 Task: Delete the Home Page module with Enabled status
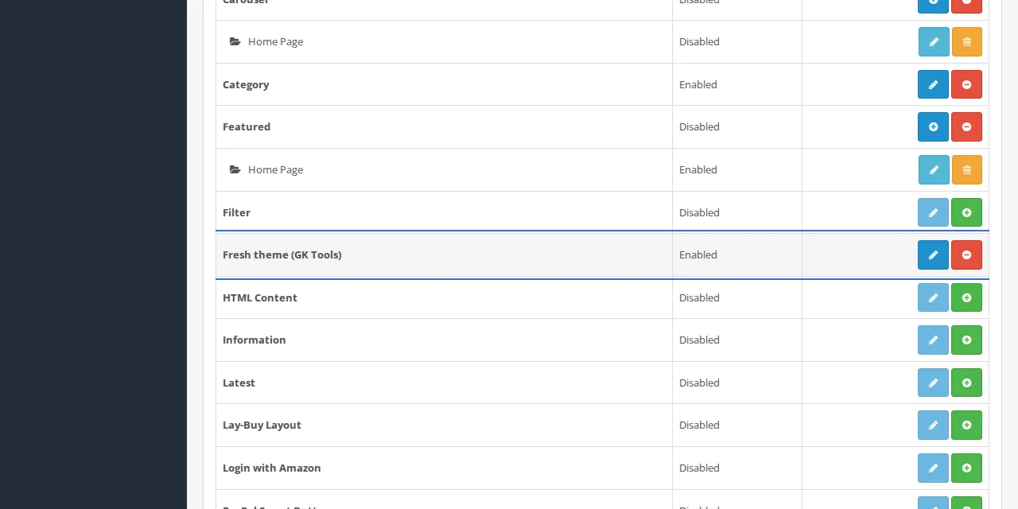point(967,169)
